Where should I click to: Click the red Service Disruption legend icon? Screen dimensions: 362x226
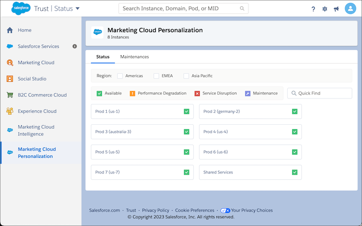(197, 94)
